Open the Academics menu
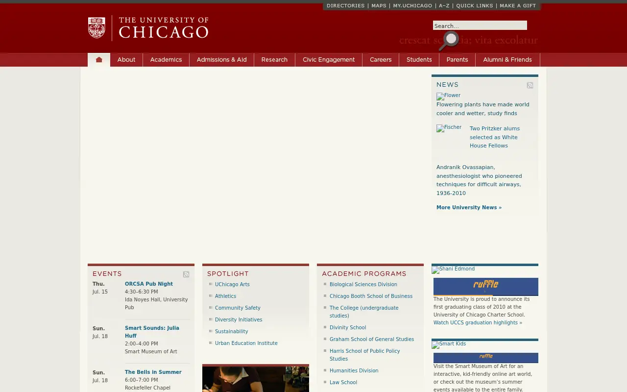627x392 pixels. [166, 60]
